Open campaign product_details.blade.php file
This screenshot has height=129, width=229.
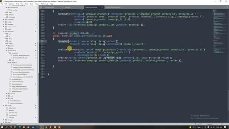[21, 56]
